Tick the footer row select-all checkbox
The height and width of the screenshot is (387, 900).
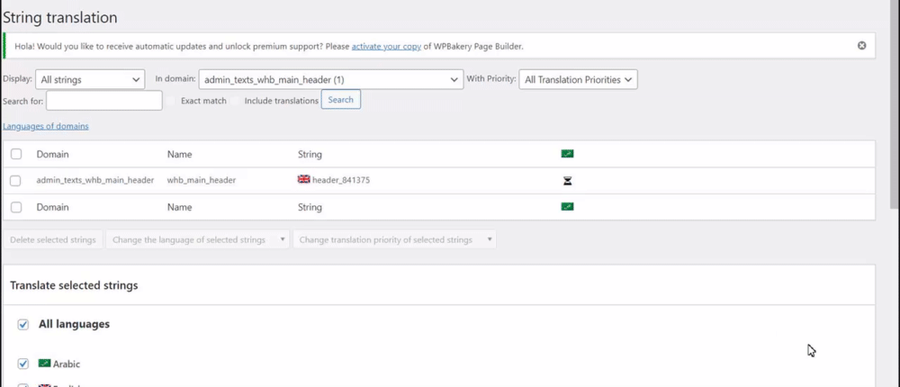click(x=16, y=208)
